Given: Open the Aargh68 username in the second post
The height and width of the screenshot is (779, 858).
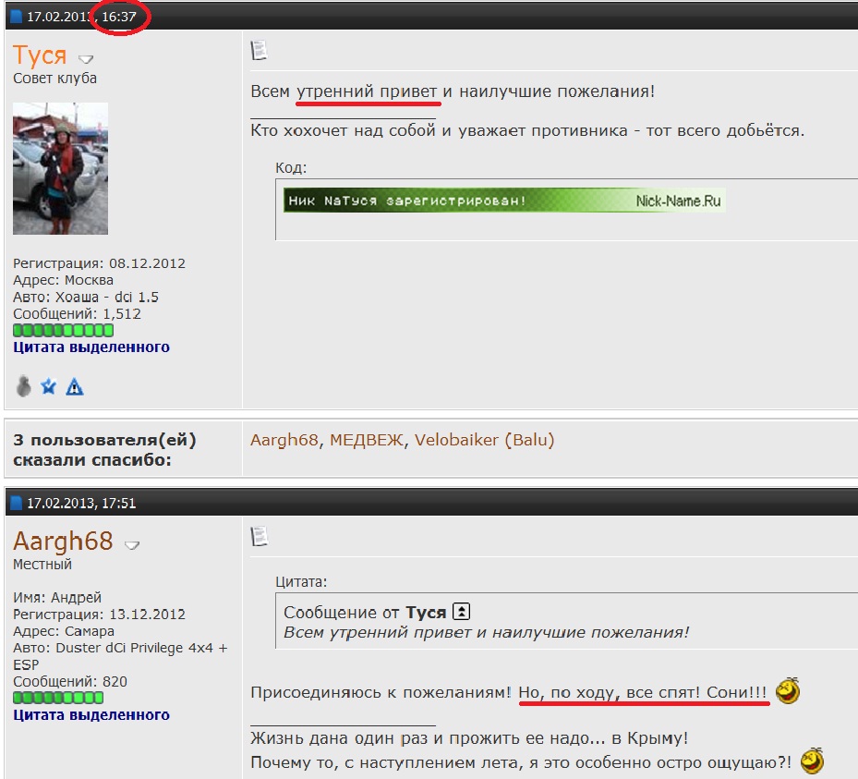Looking at the screenshot, I should point(63,541).
